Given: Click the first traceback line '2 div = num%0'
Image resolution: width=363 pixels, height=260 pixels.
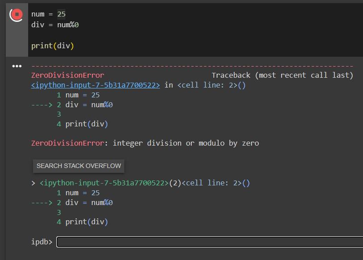Looking at the screenshot, I should pyautogui.click(x=85, y=105).
